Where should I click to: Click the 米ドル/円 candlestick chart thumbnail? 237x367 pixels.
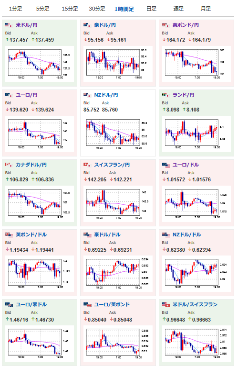[x=40, y=64]
